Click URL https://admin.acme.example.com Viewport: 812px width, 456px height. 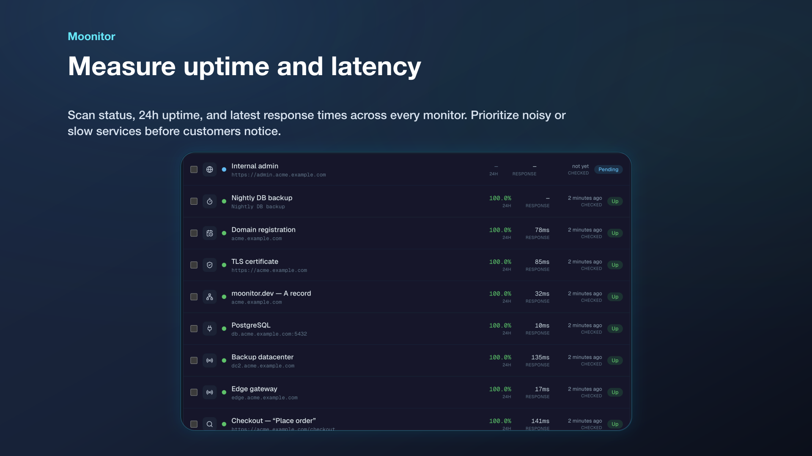tap(278, 175)
